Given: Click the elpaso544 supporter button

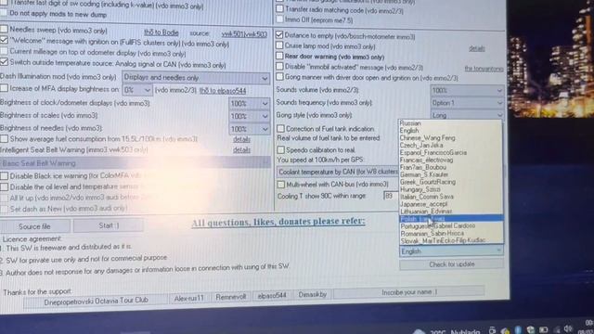Looking at the screenshot, I should click(272, 295).
